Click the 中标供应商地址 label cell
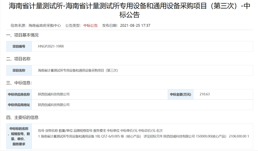Viewport: 258px width, 151px height. (x=19, y=105)
